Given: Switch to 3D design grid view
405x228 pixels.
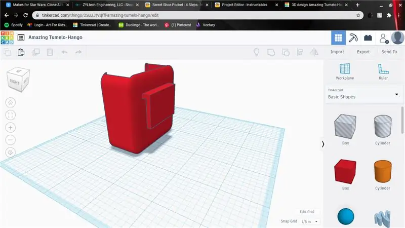Looking at the screenshot, I should 338,37.
